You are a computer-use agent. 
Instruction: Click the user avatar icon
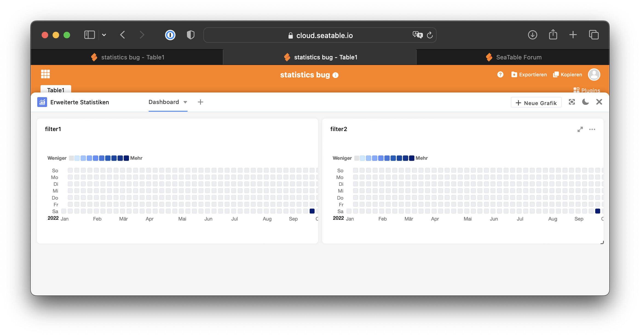(594, 74)
